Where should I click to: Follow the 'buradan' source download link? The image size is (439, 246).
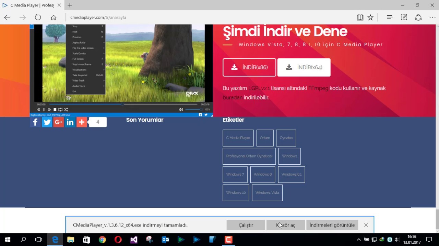coord(233,97)
